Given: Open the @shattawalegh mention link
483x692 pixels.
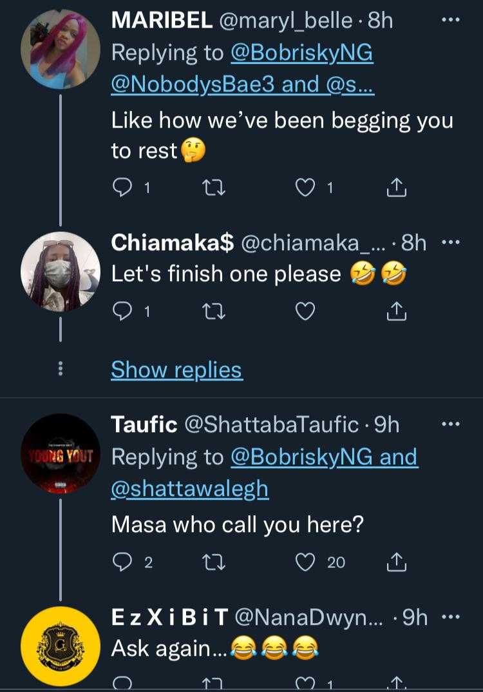Looking at the screenshot, I should tap(189, 489).
